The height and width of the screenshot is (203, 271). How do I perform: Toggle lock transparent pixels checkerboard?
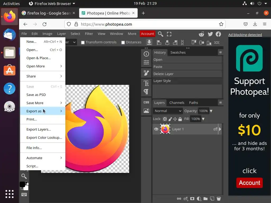(x=165, y=119)
